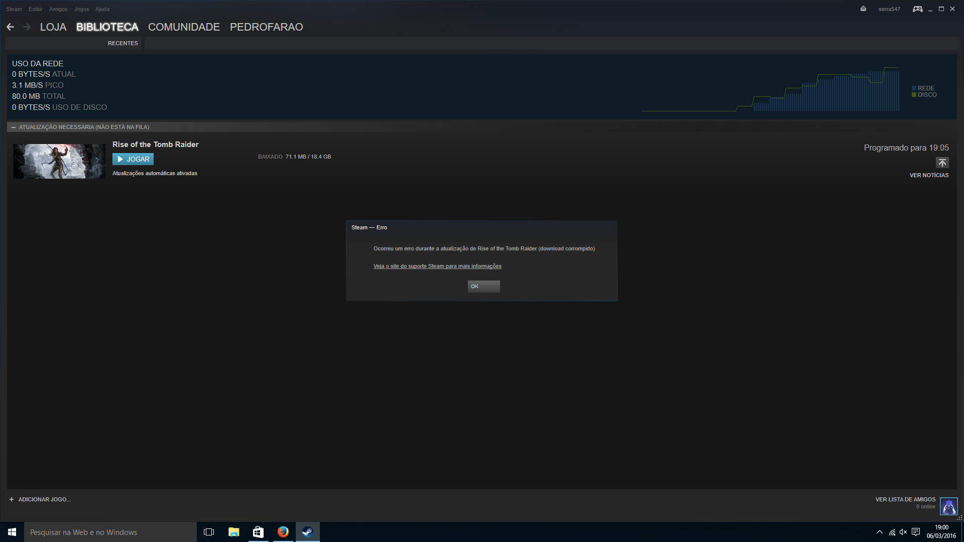Open the Amigos menu
This screenshot has width=964, height=542.
58,9
